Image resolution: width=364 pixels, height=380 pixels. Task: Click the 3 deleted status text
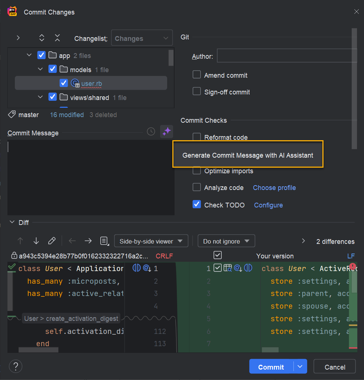[x=103, y=115]
